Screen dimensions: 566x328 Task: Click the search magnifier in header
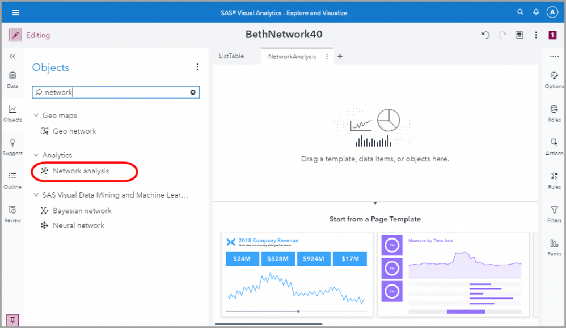tap(521, 12)
